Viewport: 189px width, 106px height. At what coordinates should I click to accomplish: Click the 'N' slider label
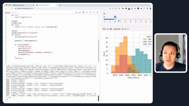[x=104, y=14]
